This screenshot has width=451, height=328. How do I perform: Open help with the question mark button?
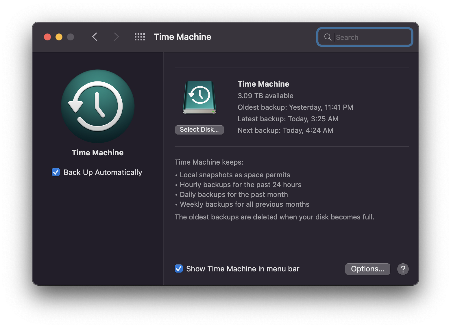403,269
